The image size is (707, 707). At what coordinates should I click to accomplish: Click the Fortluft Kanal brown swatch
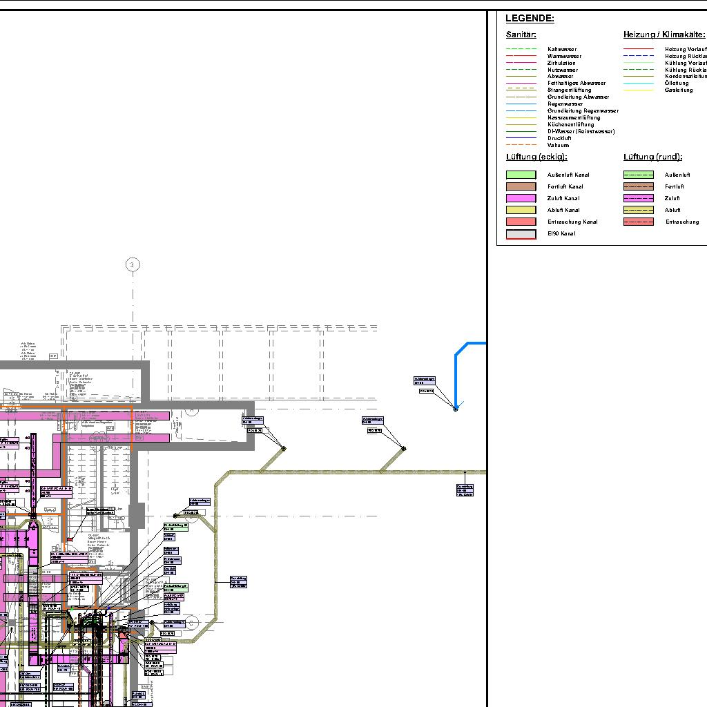pos(521,187)
